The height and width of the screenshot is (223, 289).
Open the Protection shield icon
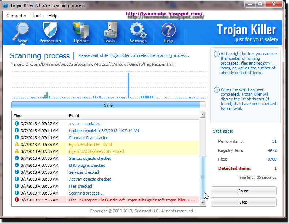pos(50,32)
